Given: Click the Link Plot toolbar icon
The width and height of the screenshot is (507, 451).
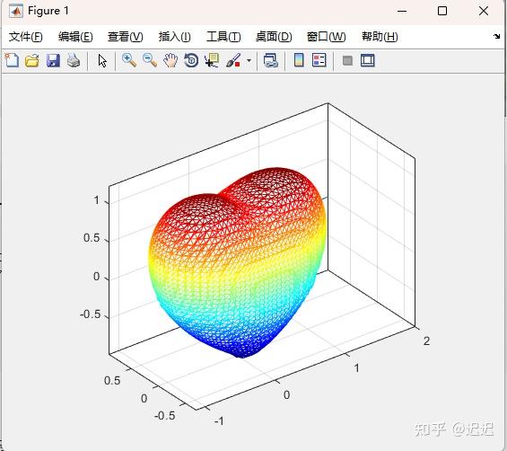Looking at the screenshot, I should [x=271, y=60].
